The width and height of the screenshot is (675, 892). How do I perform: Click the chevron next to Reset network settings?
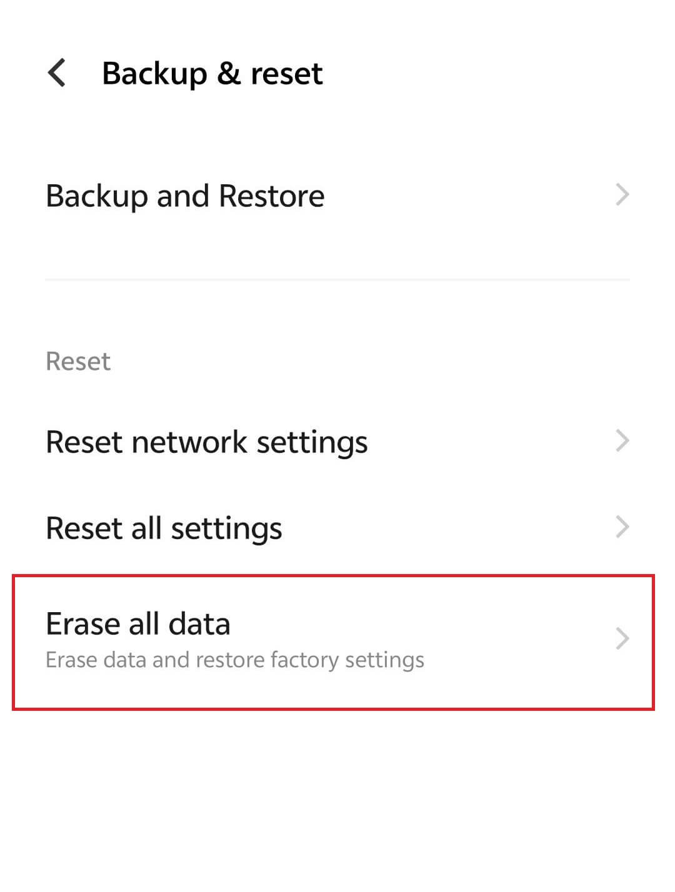[x=622, y=442]
